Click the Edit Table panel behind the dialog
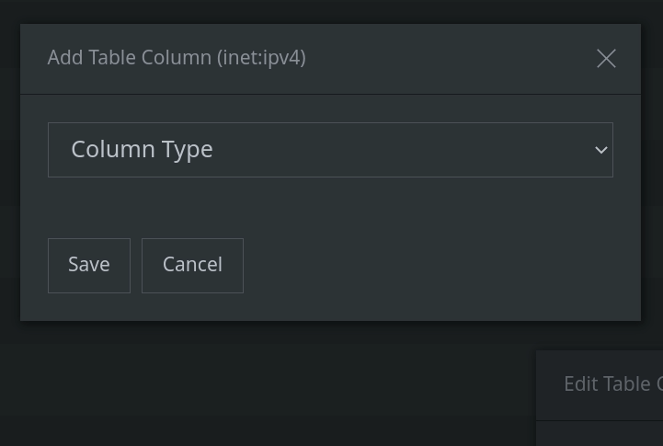This screenshot has height=446, width=663. click(x=600, y=398)
